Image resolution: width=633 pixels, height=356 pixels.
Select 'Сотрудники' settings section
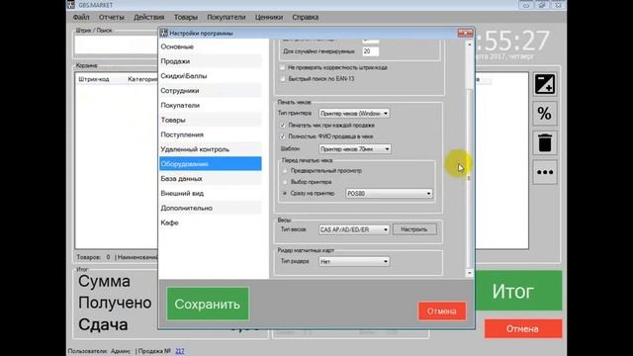click(211, 91)
